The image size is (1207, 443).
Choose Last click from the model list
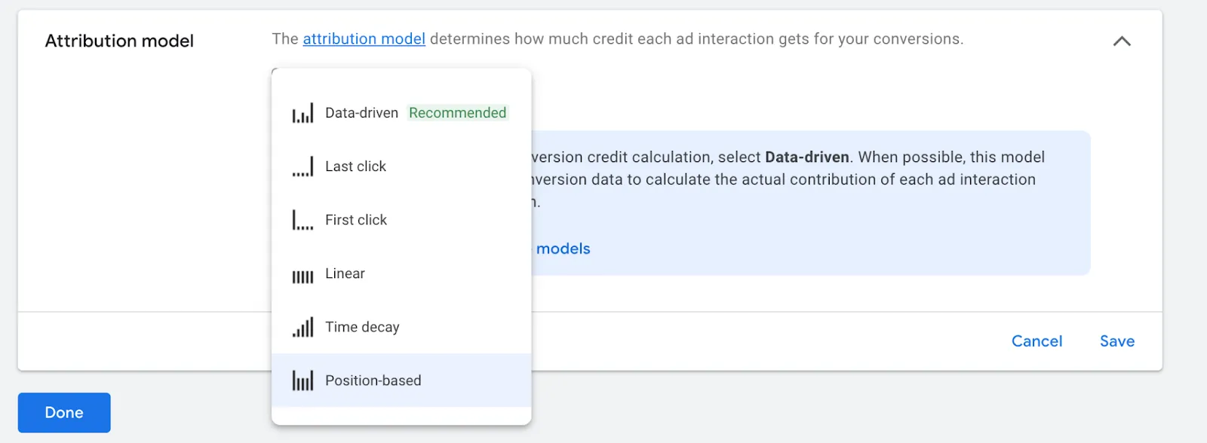[355, 166]
